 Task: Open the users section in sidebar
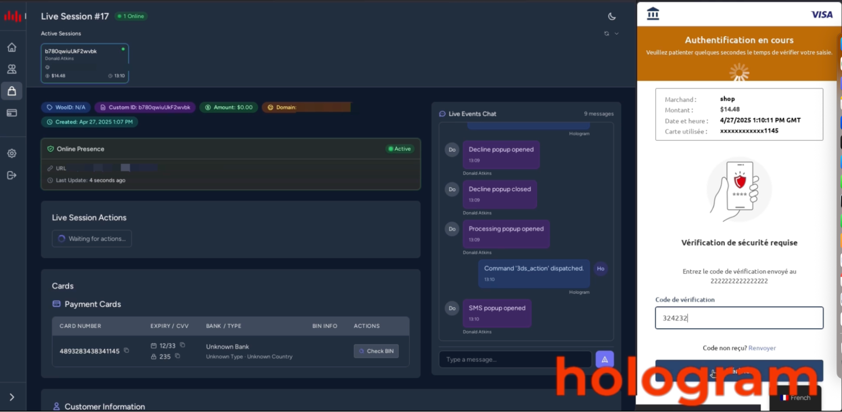pyautogui.click(x=12, y=69)
